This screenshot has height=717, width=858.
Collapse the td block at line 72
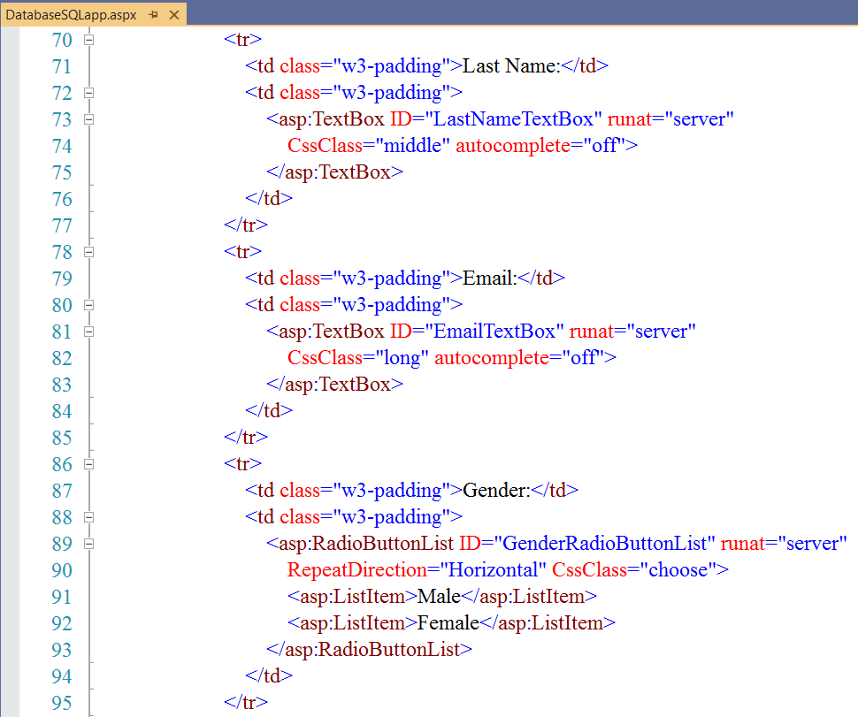click(88, 93)
